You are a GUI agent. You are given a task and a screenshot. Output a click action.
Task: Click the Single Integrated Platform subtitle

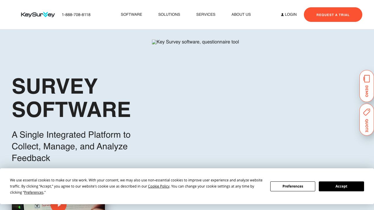point(71,146)
